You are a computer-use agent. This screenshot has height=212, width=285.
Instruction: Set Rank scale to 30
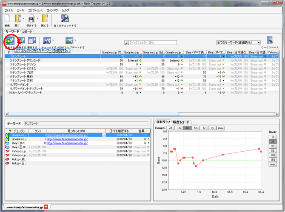point(273,146)
